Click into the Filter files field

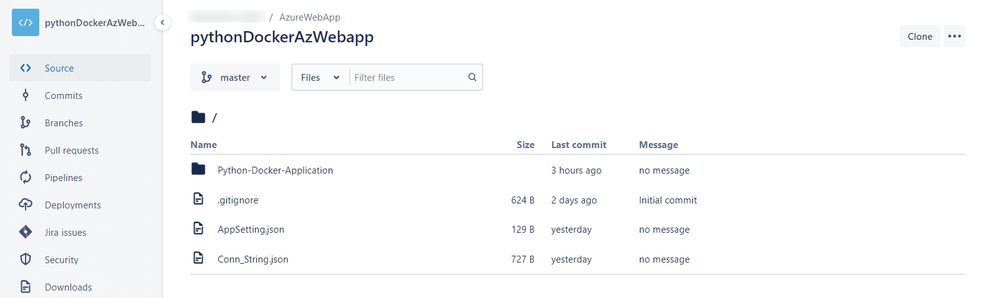(409, 77)
